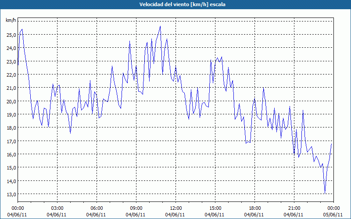Click the 15,0 y-axis label
The width and height of the screenshot is (351, 219).
point(12,168)
